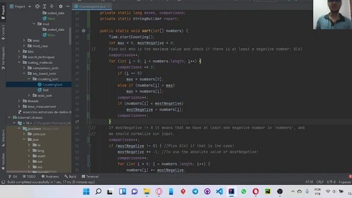Open PyCharm from the taskbar
Screen dimensions: 352x198
coord(268,191)
